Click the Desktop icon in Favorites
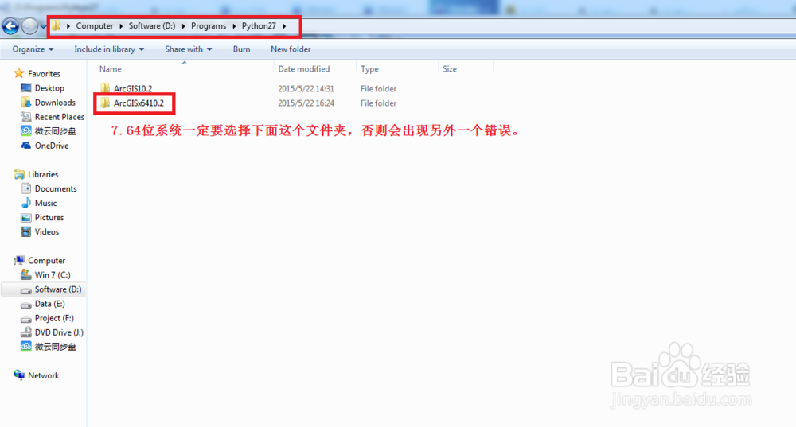This screenshot has width=796, height=427. [26, 88]
